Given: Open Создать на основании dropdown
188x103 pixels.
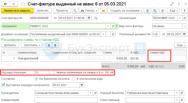Looking at the screenshot, I should [125, 11].
